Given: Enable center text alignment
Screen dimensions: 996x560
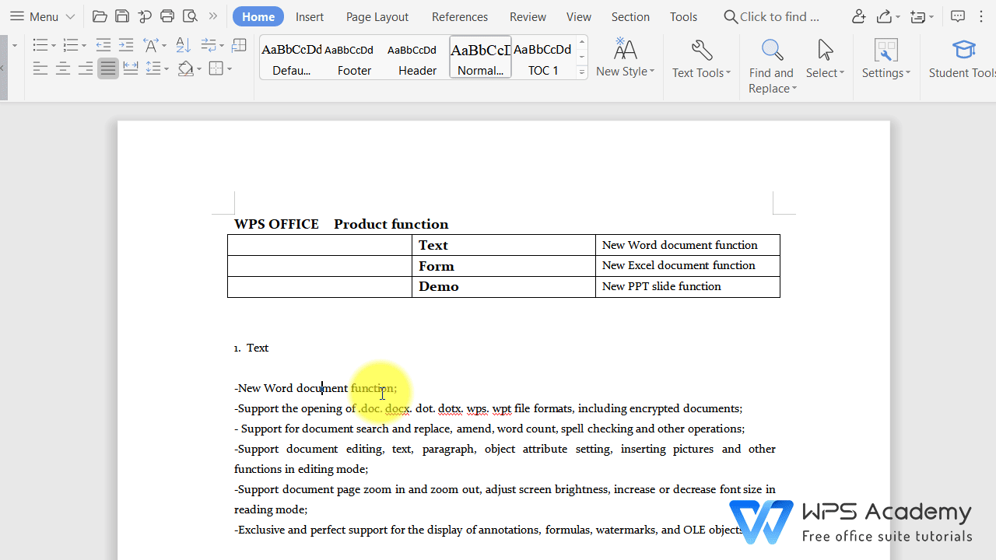Looking at the screenshot, I should coord(62,68).
